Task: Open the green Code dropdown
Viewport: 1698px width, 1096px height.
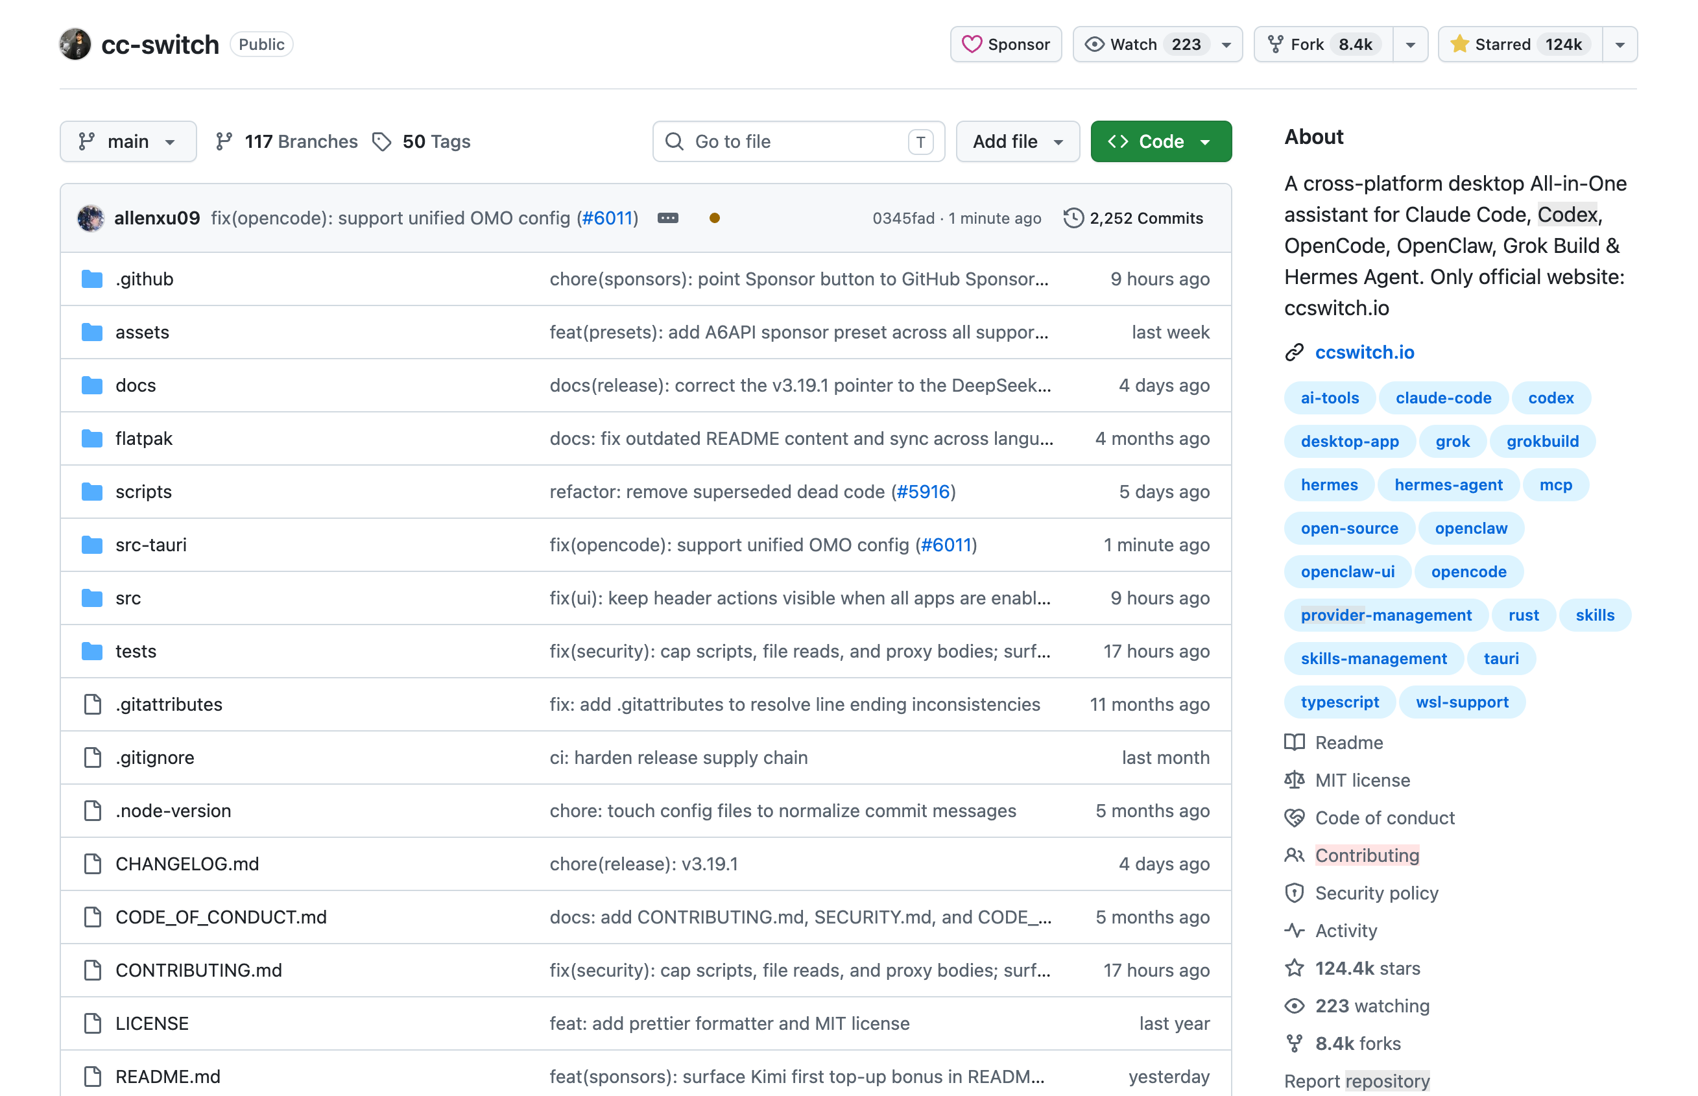Action: [x=1161, y=141]
